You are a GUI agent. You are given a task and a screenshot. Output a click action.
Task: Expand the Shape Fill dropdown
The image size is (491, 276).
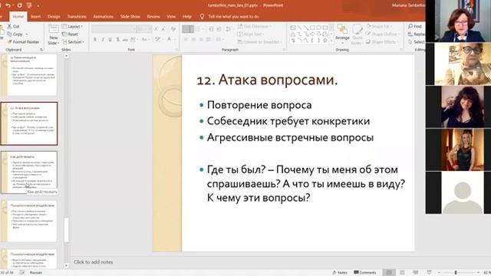(380, 26)
